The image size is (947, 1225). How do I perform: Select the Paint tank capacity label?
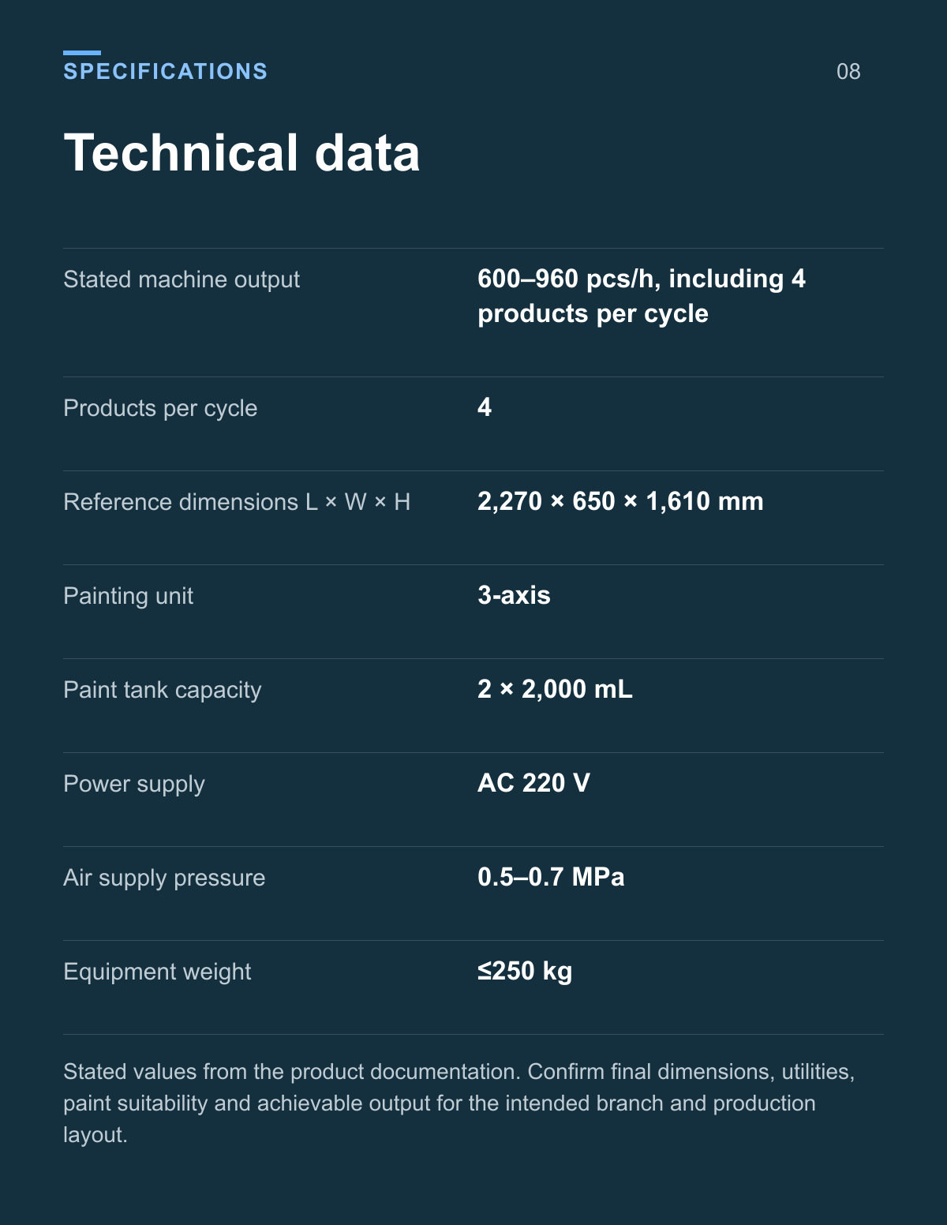pos(162,690)
